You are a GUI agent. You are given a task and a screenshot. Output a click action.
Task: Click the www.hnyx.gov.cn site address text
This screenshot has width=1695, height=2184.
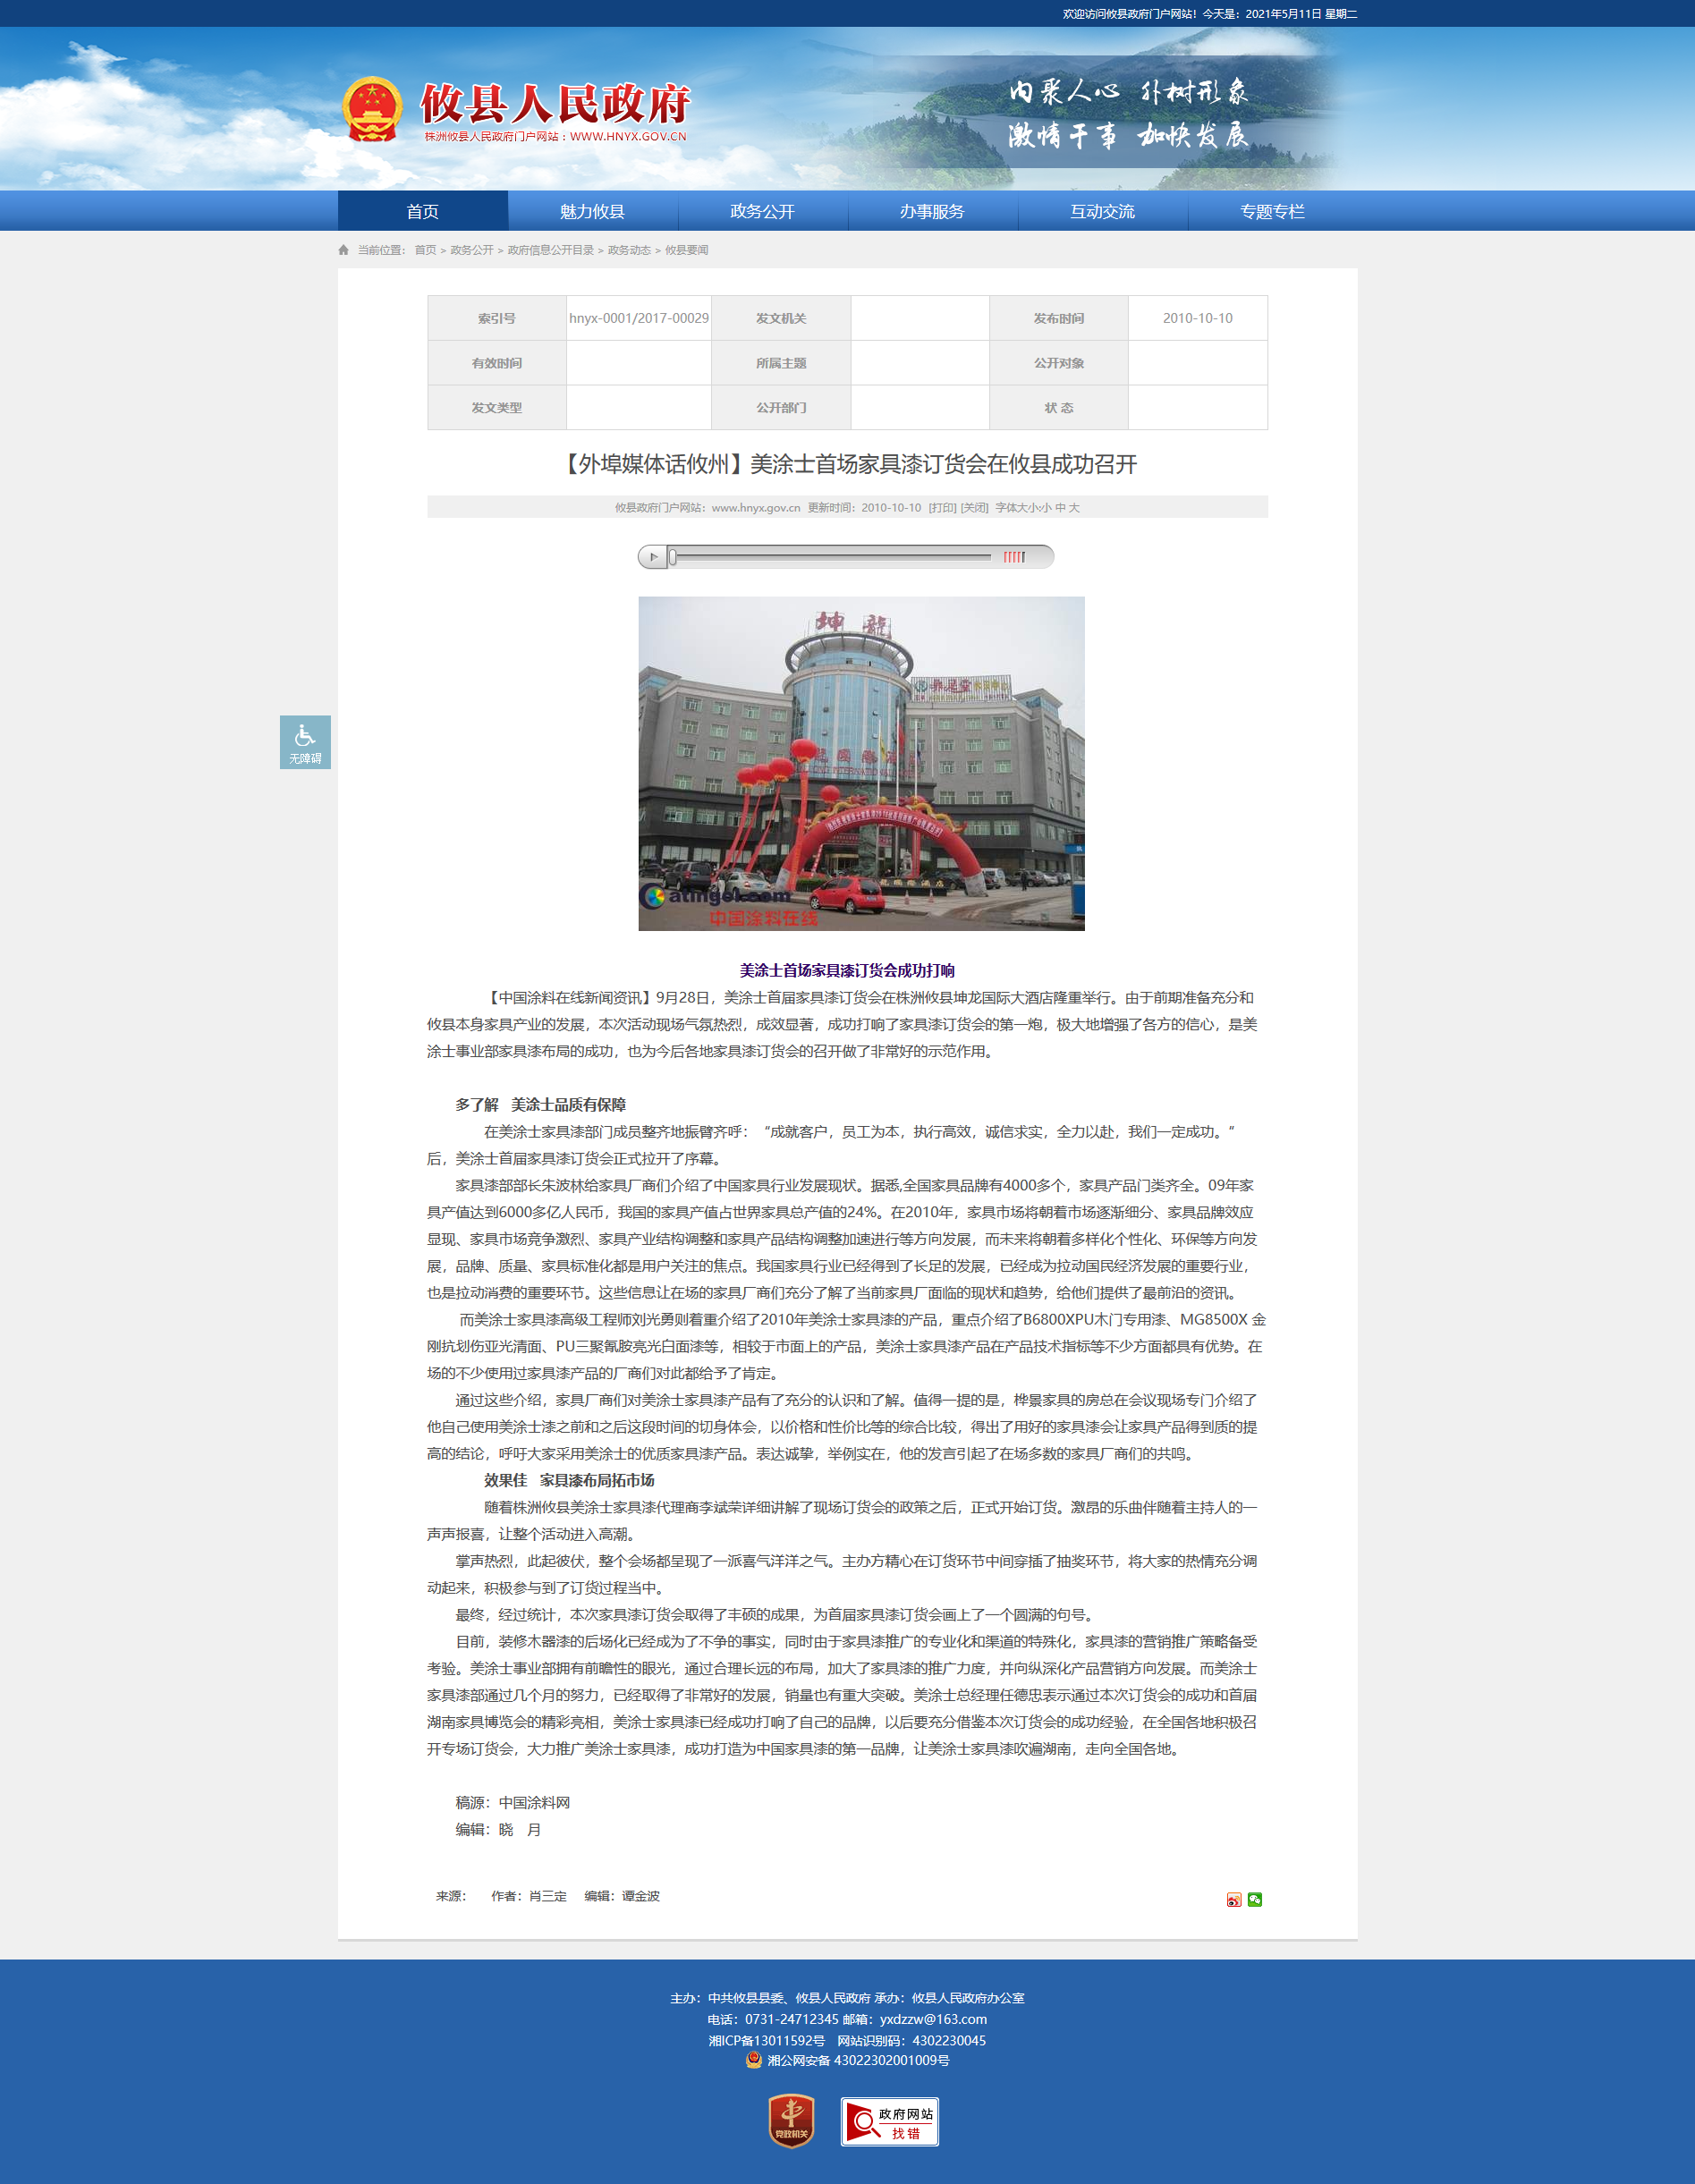756,508
